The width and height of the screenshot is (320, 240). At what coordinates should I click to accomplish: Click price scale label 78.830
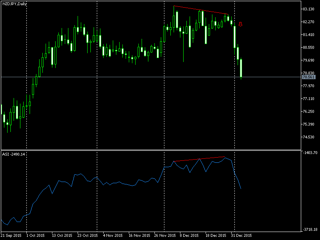coord(308,73)
